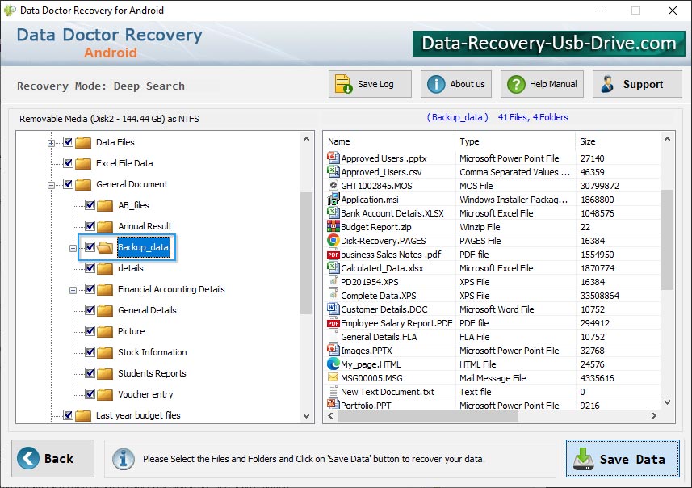Click the PowerPoint icon of Approved Users .pptx

(x=333, y=158)
